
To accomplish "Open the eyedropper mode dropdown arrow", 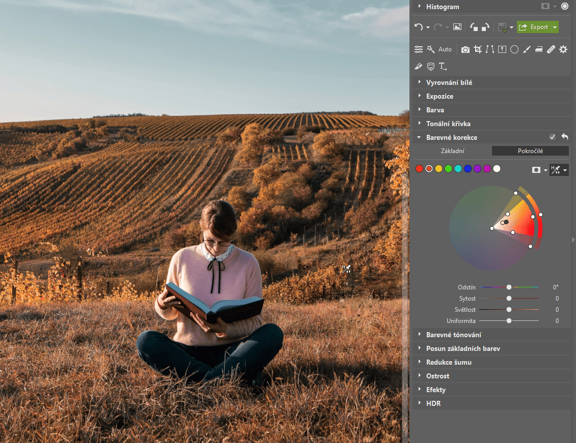I will click(x=565, y=169).
